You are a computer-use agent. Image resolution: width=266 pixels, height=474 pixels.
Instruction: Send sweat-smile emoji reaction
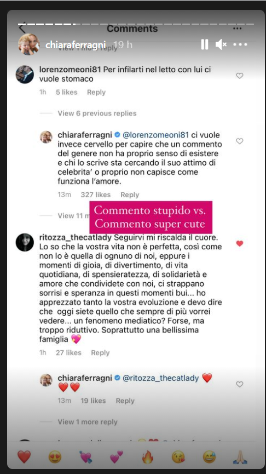pyautogui.click(x=209, y=457)
